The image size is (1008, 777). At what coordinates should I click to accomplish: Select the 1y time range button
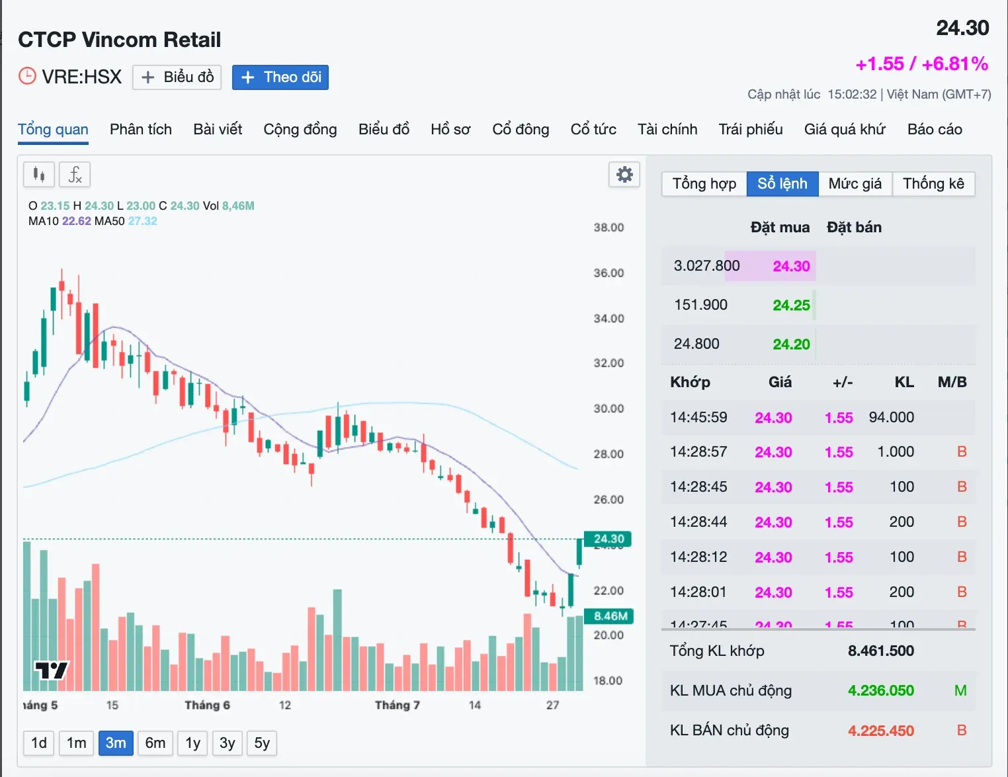point(192,743)
